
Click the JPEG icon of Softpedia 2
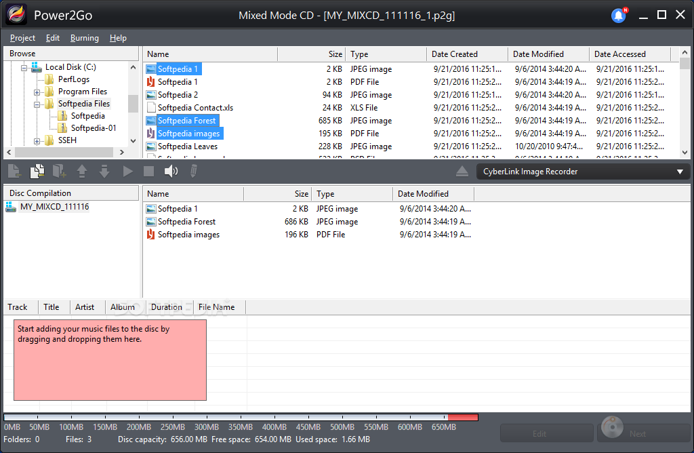click(x=151, y=95)
